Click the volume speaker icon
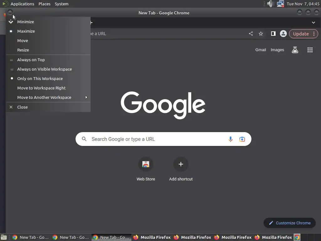This screenshot has height=241, width=321. tap(270, 4)
